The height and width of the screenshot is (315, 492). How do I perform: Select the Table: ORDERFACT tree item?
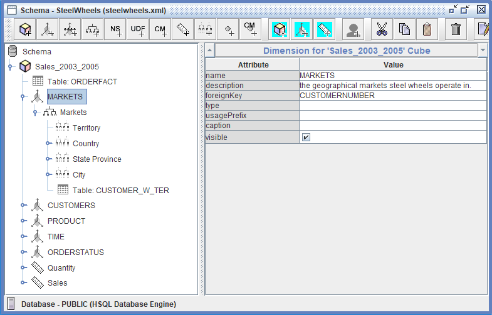81,81
